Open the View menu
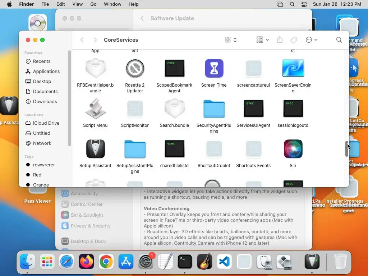368x276 pixels. coord(78,4)
